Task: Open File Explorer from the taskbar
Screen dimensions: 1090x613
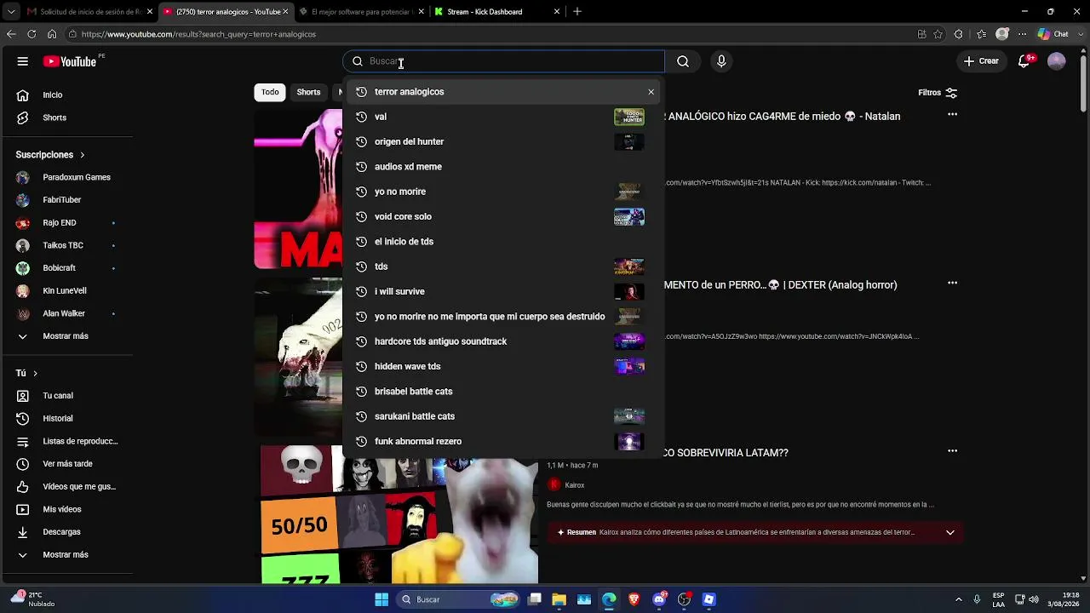Action: tap(559, 599)
